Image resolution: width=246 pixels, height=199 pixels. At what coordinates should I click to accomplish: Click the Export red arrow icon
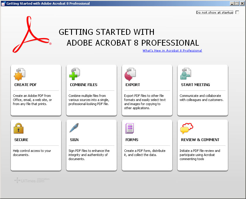[130, 74]
